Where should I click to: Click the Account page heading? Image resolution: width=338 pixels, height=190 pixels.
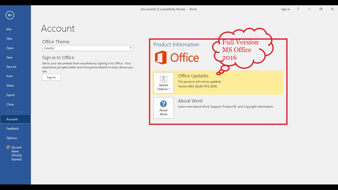(x=58, y=28)
